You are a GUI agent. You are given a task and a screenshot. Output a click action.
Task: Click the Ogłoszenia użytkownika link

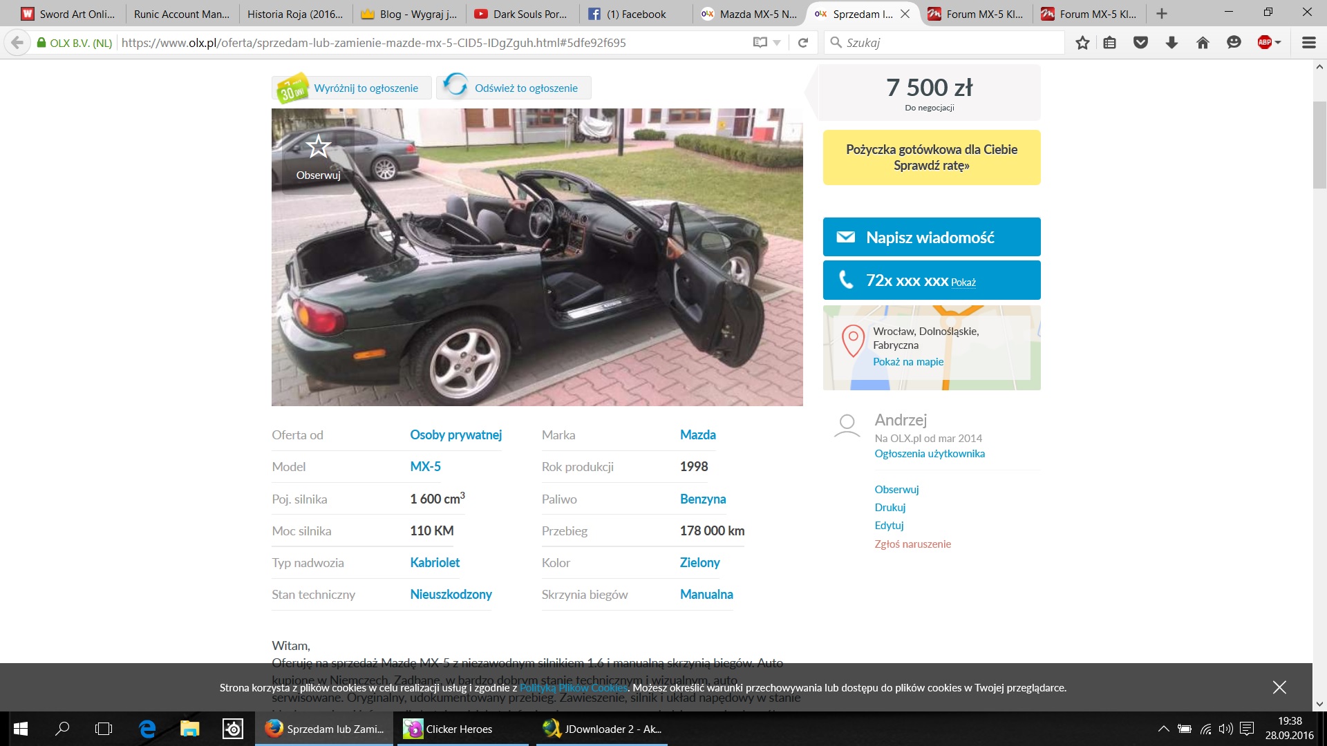(x=930, y=454)
